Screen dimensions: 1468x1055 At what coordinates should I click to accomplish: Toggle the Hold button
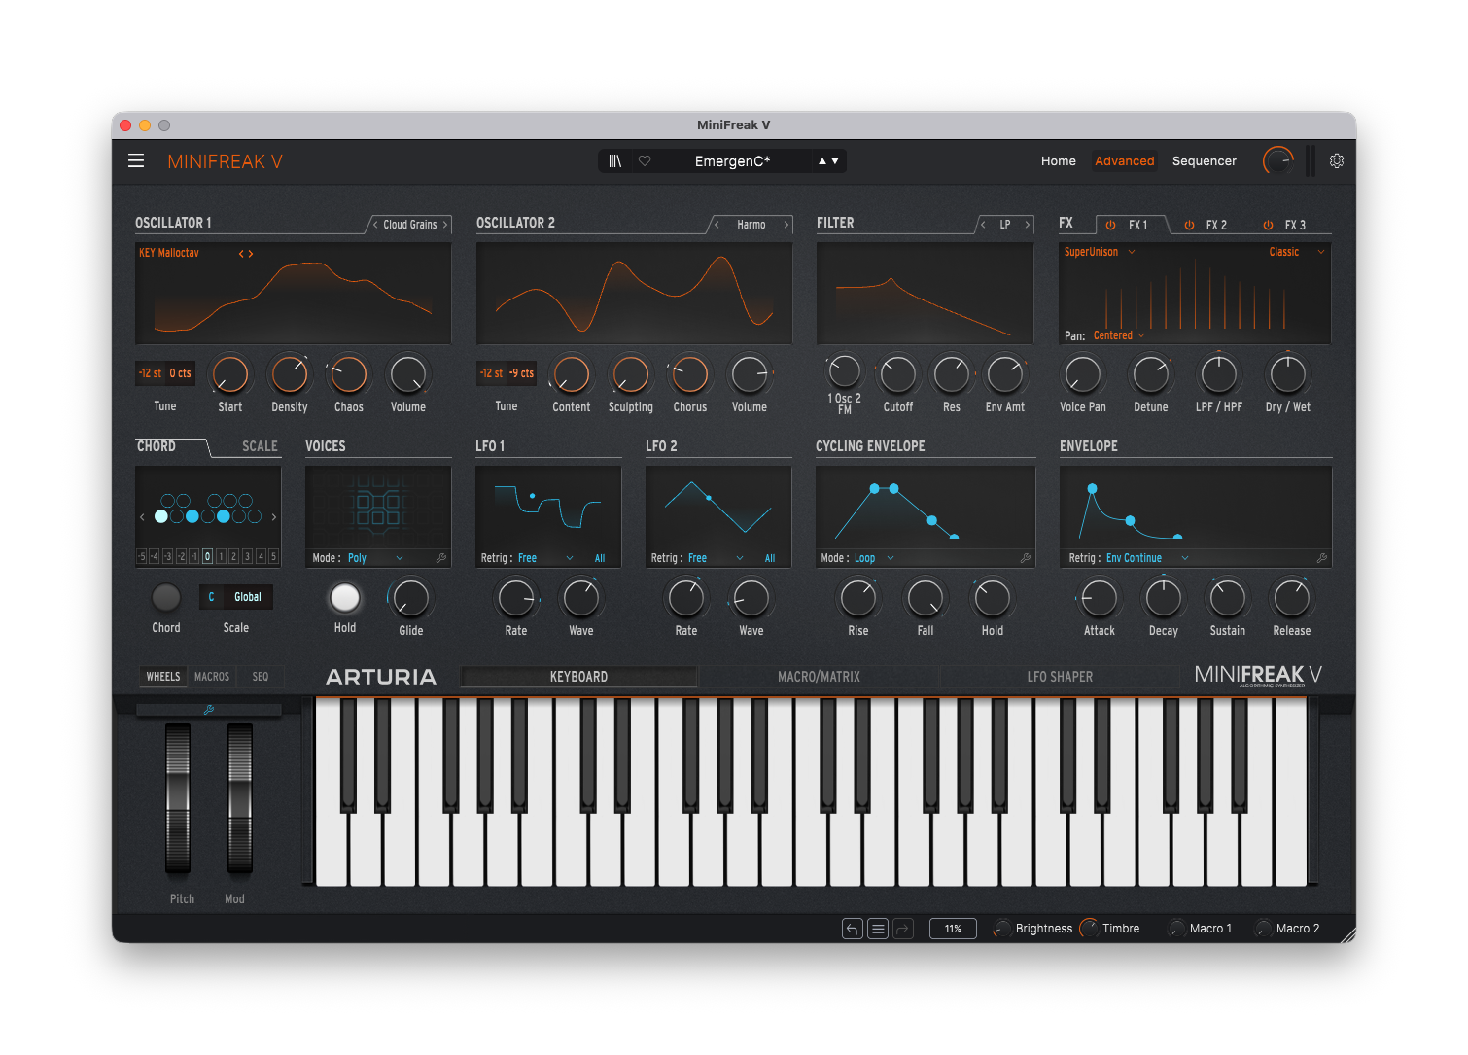click(345, 598)
